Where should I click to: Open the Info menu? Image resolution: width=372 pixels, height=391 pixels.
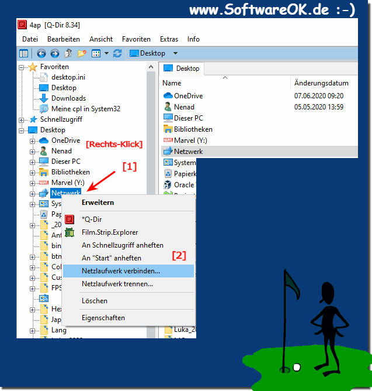tap(193, 39)
